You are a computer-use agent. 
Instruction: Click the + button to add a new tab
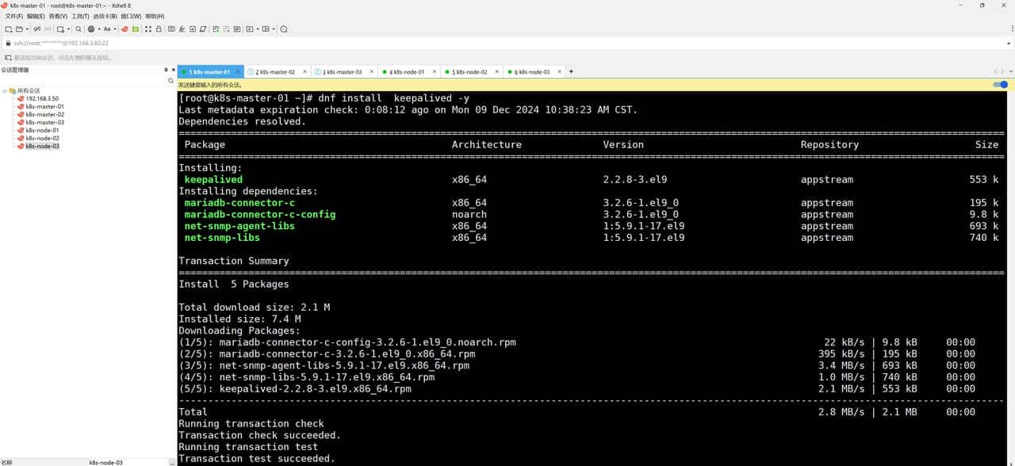click(x=570, y=71)
